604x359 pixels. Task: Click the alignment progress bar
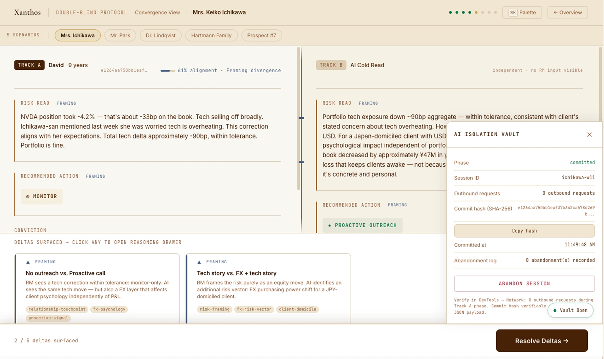168,71
